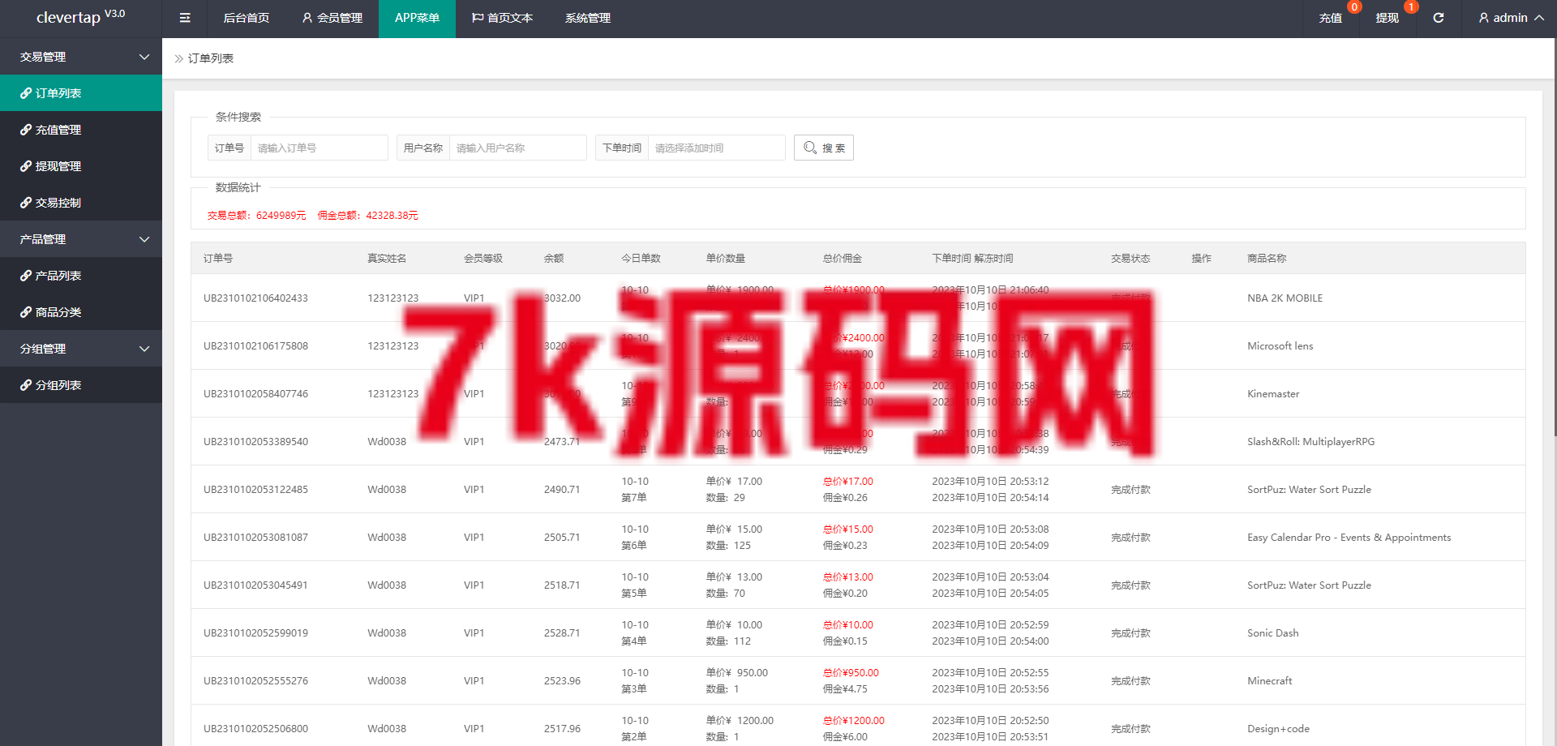Click balance value 2490.71
Image resolution: width=1557 pixels, height=746 pixels.
click(x=562, y=490)
